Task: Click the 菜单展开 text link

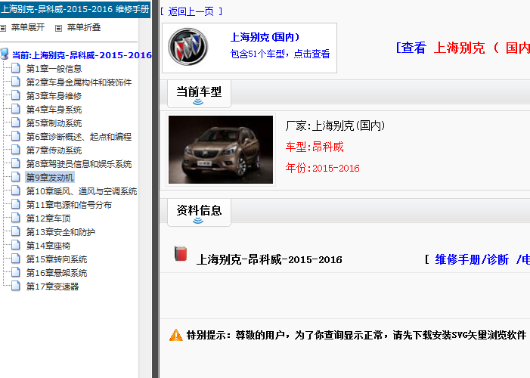Action: click(28, 27)
